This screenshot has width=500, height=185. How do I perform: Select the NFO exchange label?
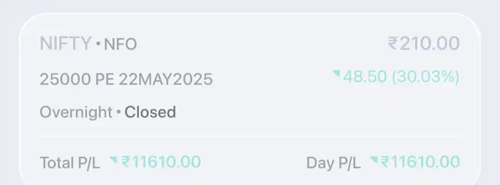click(120, 44)
